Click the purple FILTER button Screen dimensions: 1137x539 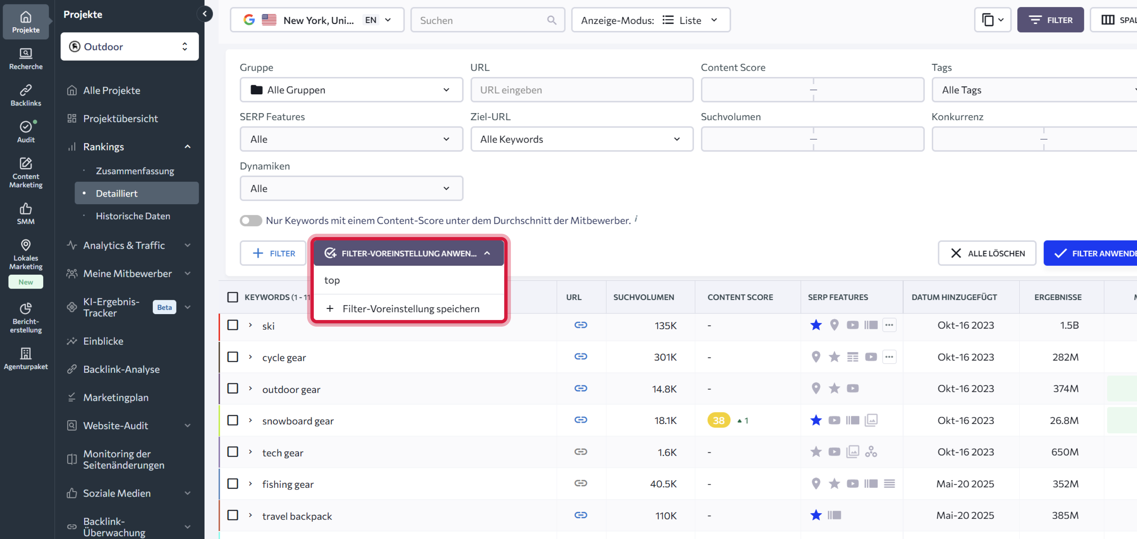[1051, 20]
